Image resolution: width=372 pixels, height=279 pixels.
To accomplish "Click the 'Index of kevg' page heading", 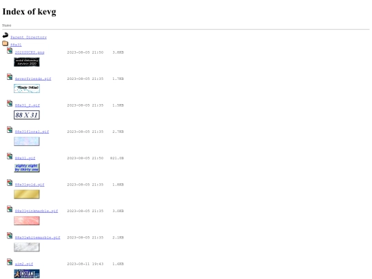I will tap(29, 12).
